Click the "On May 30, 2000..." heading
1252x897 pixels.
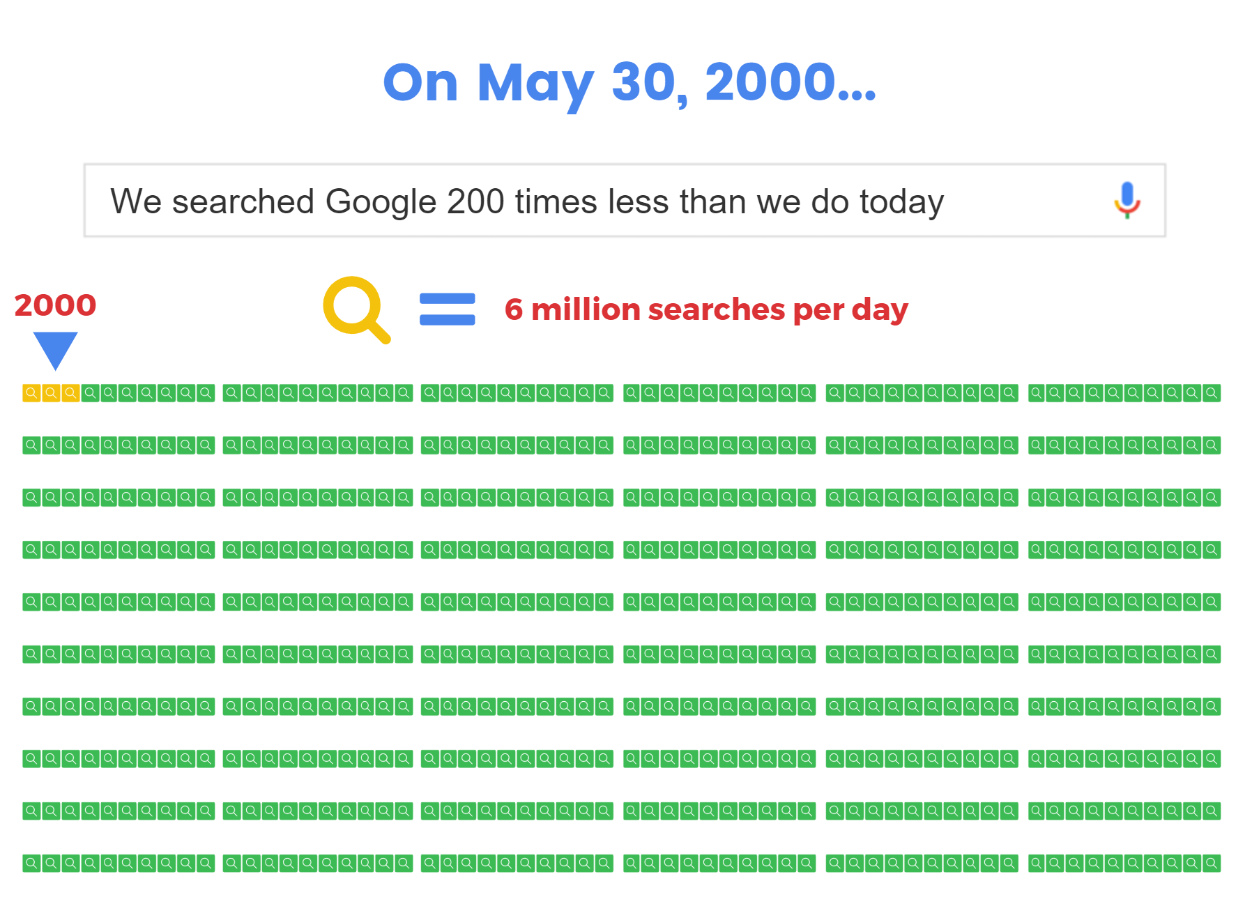click(629, 84)
